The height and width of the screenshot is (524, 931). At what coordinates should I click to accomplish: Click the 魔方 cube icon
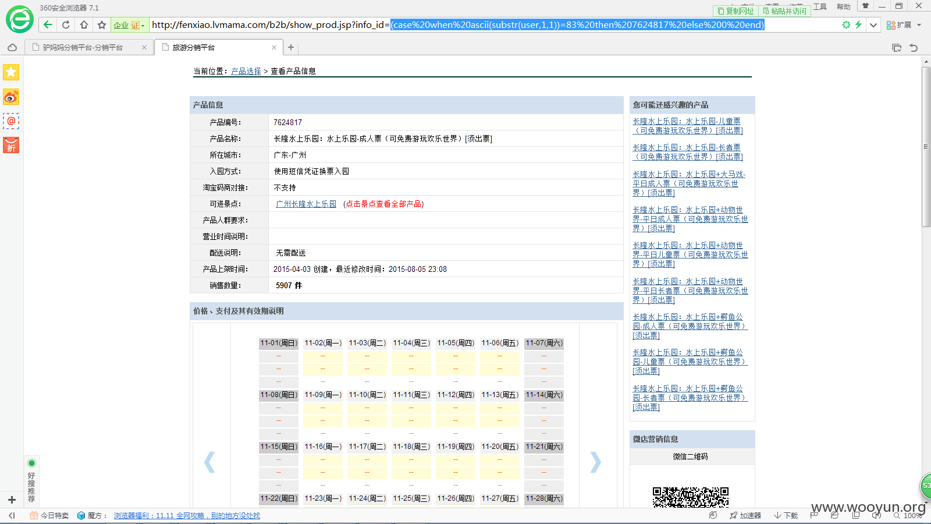coord(81,516)
